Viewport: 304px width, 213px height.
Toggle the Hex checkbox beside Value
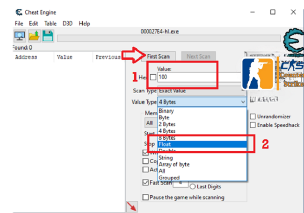(153, 77)
